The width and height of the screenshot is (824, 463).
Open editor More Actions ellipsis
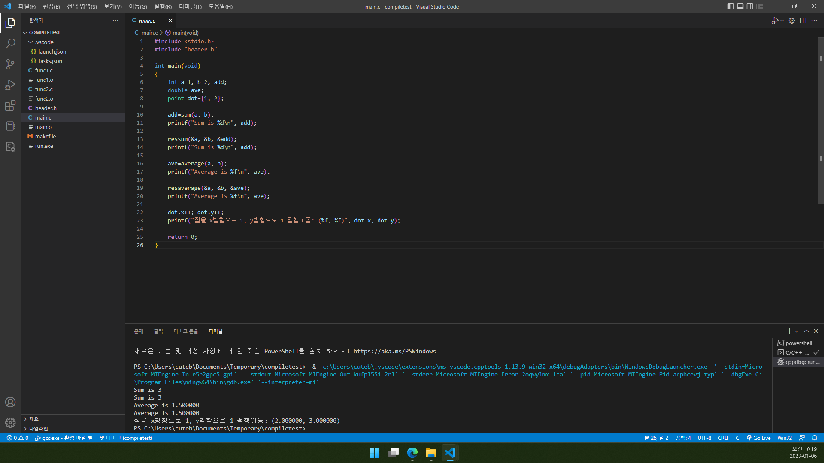[814, 21]
